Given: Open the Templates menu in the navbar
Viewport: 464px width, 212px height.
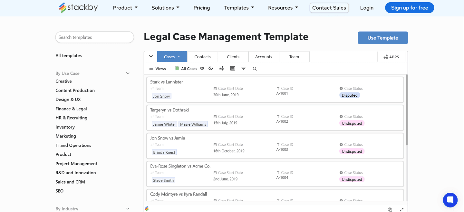Looking at the screenshot, I should 239,7.
